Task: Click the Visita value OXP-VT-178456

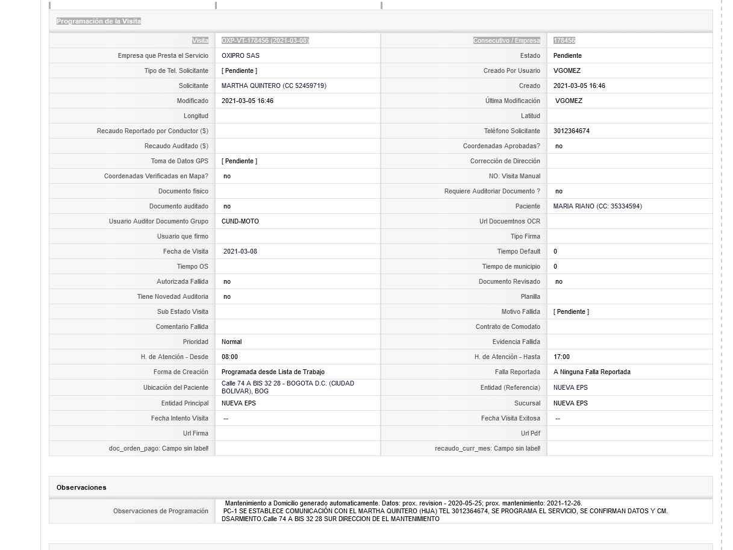Action: point(265,40)
